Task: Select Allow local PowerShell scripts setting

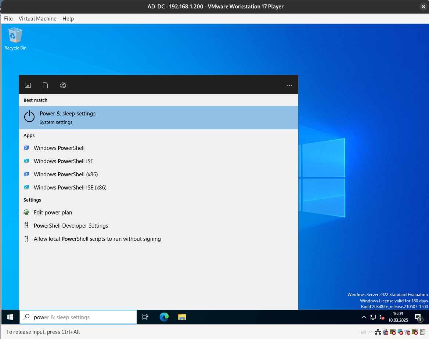Action: 97,239
